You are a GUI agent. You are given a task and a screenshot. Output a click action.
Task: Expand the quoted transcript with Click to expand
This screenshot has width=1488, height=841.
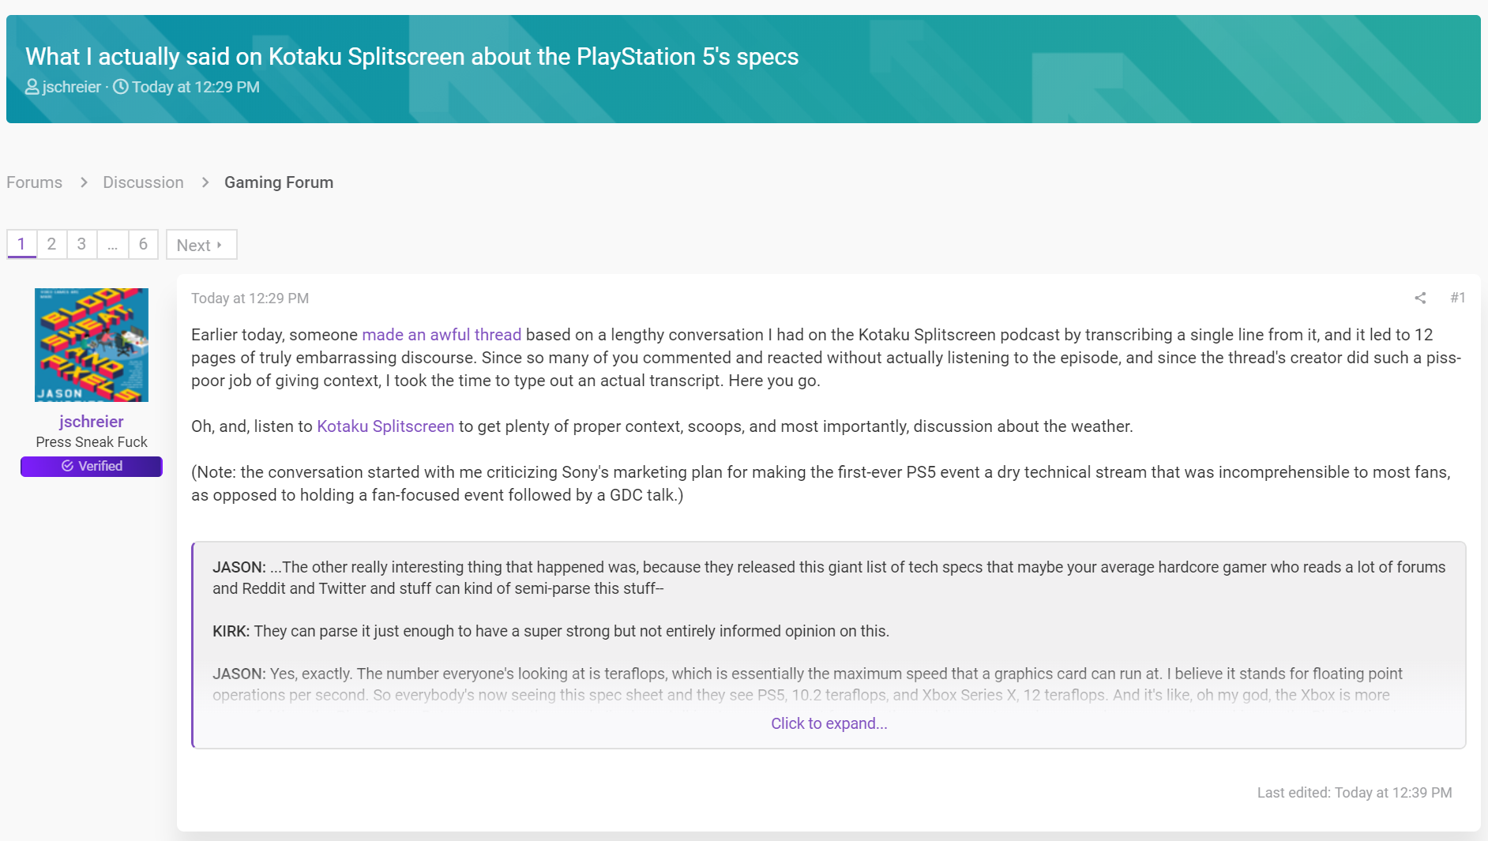pos(829,723)
